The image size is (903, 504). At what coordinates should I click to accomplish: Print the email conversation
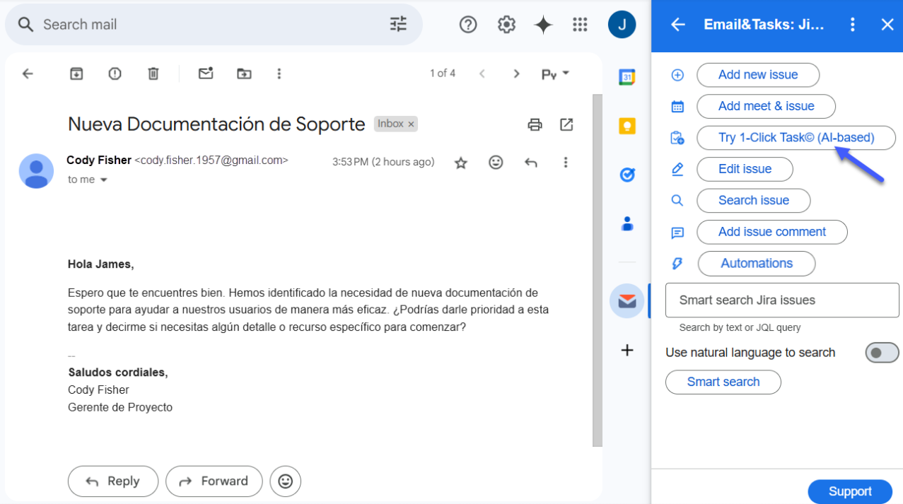(535, 125)
